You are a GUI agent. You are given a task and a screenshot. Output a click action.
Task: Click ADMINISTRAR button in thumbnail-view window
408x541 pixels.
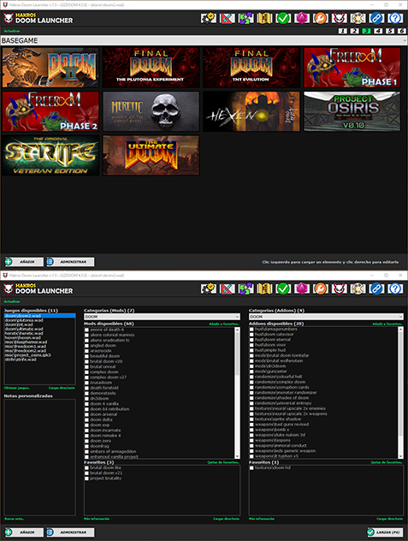coord(70,262)
